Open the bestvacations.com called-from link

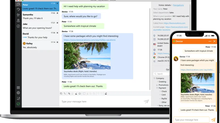(x=174, y=23)
